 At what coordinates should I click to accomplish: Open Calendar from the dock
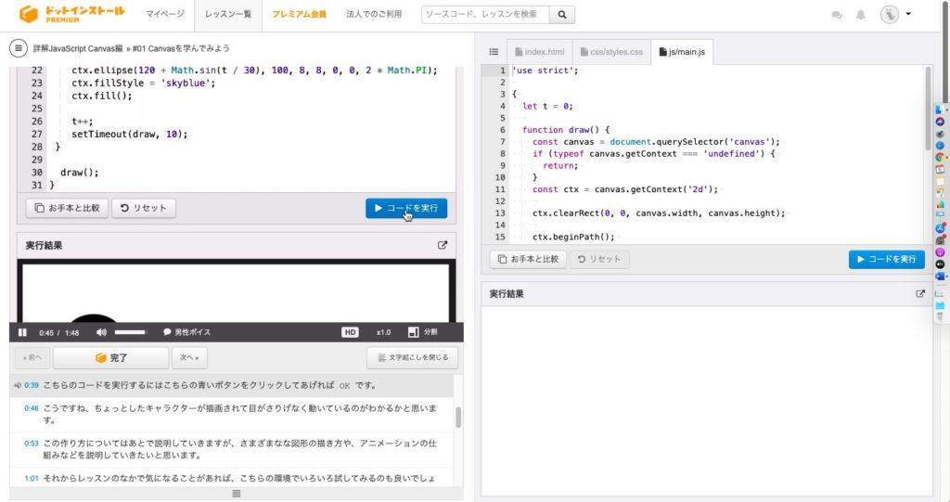click(x=940, y=169)
